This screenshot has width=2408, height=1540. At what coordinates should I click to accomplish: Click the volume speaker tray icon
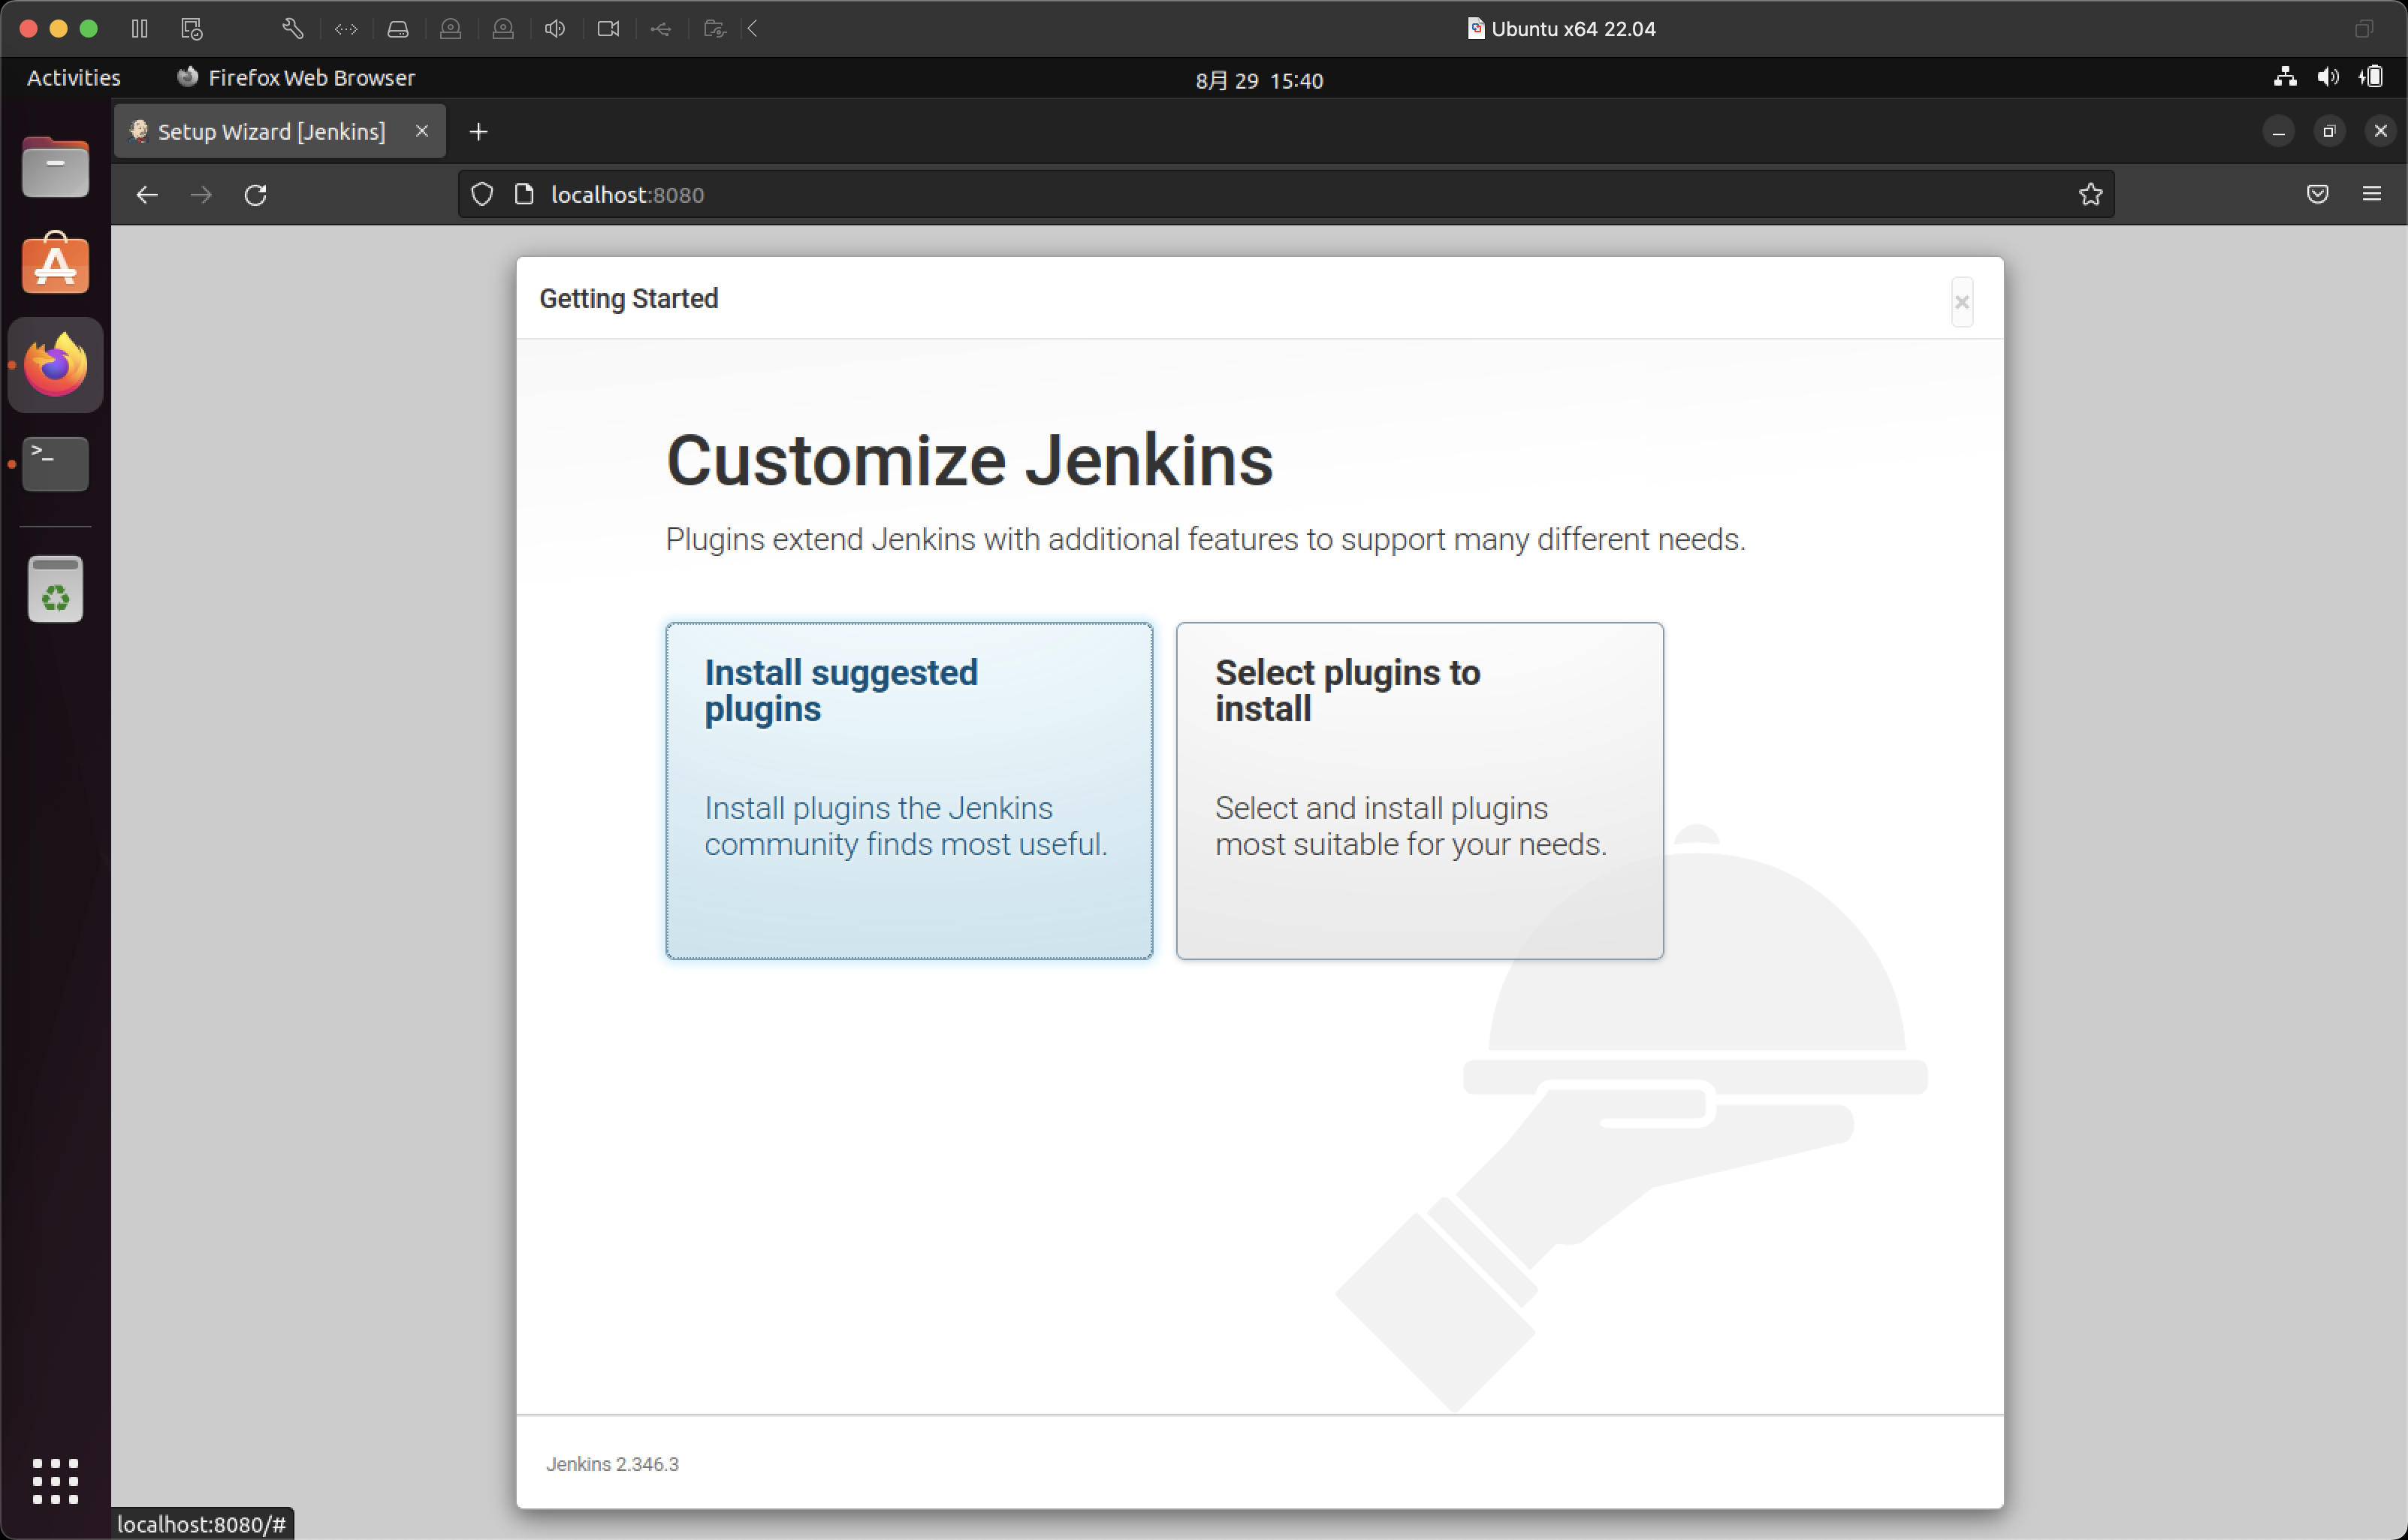[2328, 77]
